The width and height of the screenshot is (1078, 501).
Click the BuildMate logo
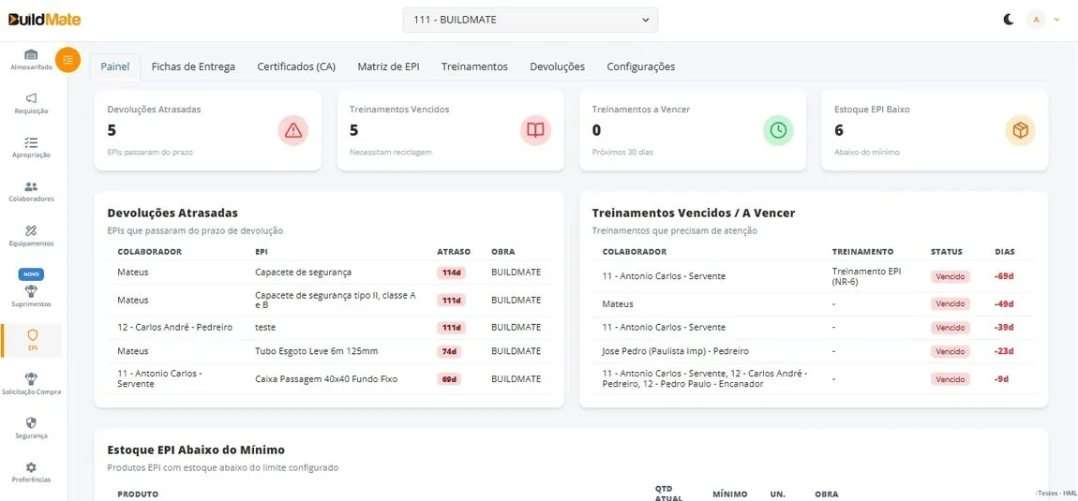coord(45,20)
